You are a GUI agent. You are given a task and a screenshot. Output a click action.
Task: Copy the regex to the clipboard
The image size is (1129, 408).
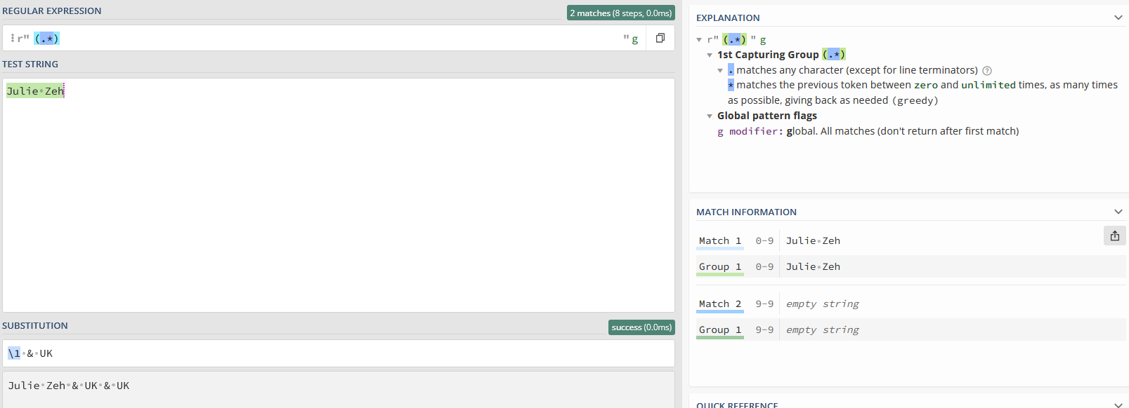click(660, 39)
